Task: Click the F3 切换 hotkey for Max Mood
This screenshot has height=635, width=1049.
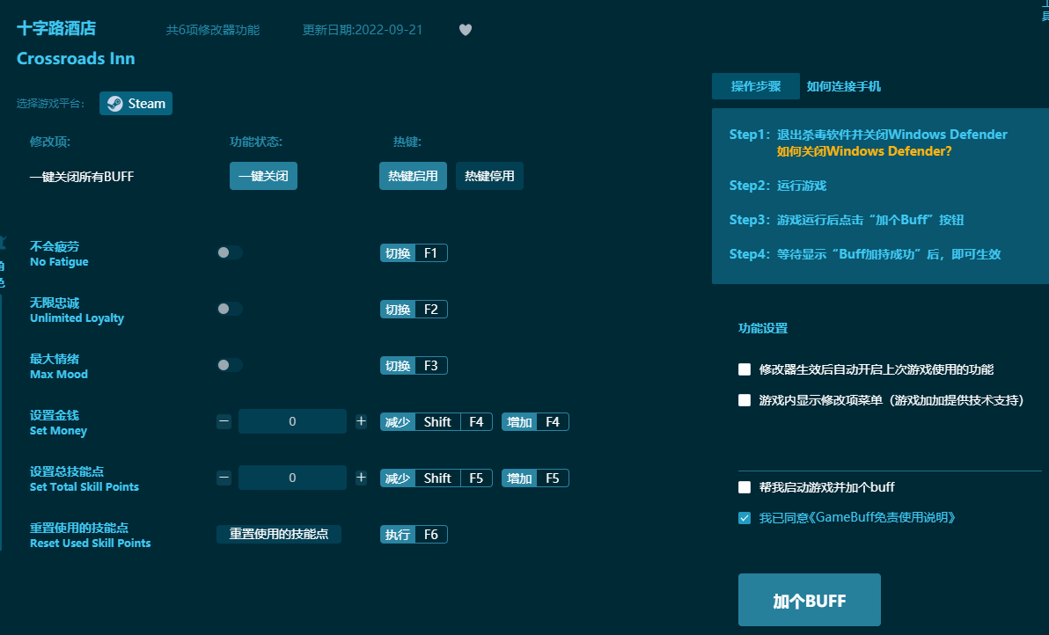Action: [x=414, y=366]
